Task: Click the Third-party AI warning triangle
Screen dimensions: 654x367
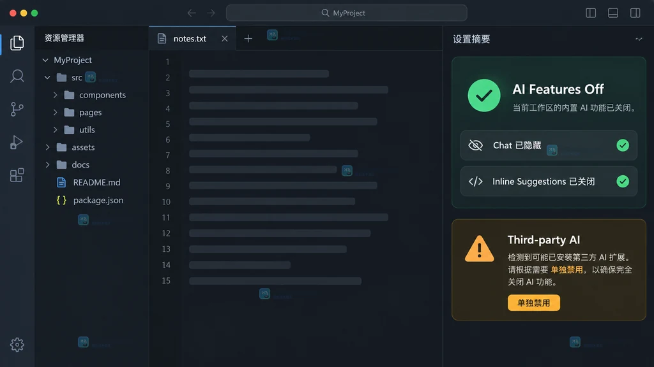Action: pos(480,248)
